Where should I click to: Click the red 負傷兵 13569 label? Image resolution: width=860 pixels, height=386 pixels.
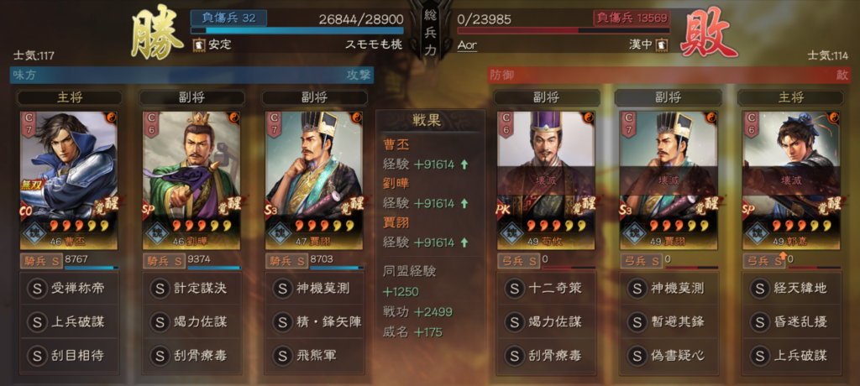[632, 18]
